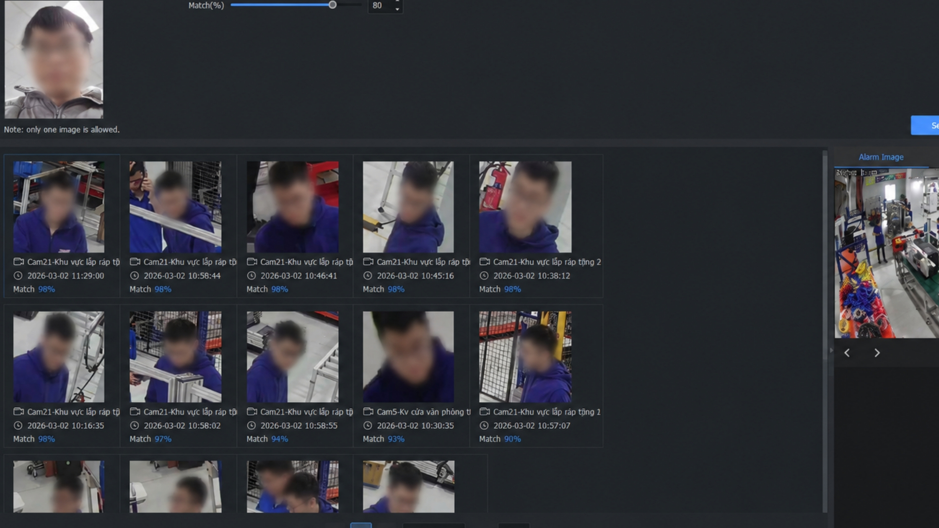Screen dimensions: 939x528
Task: Increase the match percentage with the up stepper arrow
Action: [397, 2]
